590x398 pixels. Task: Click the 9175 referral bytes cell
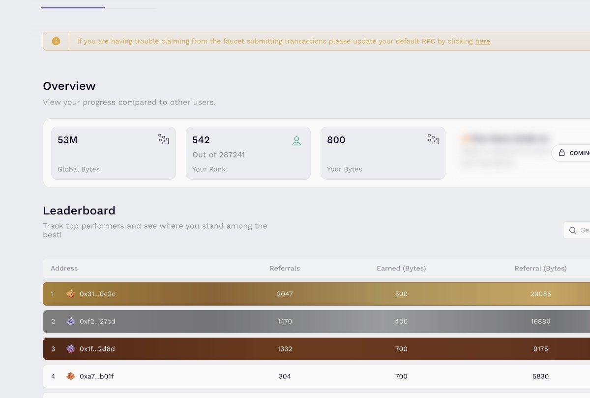coord(540,349)
